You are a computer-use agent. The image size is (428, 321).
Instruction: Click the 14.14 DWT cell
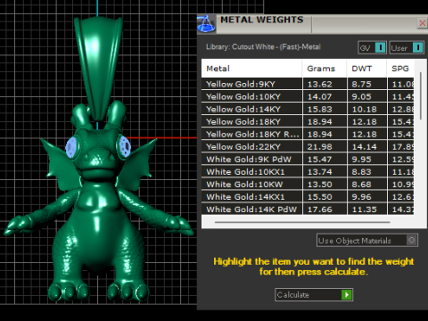pyautogui.click(x=367, y=146)
